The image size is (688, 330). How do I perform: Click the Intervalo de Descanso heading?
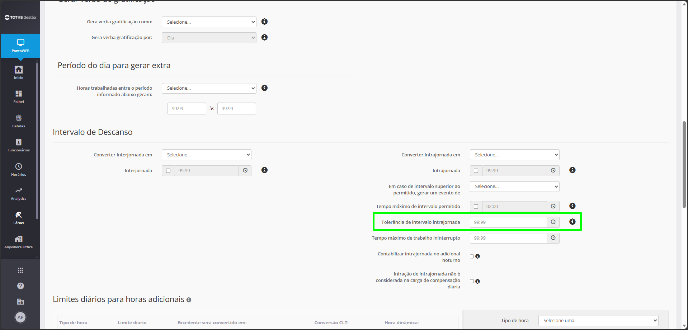tap(93, 132)
